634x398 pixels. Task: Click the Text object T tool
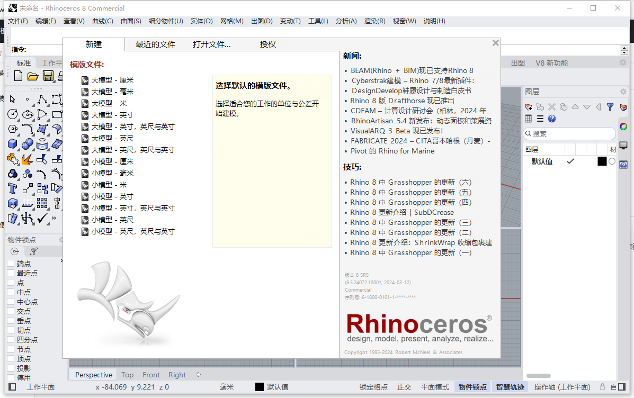coord(13,188)
